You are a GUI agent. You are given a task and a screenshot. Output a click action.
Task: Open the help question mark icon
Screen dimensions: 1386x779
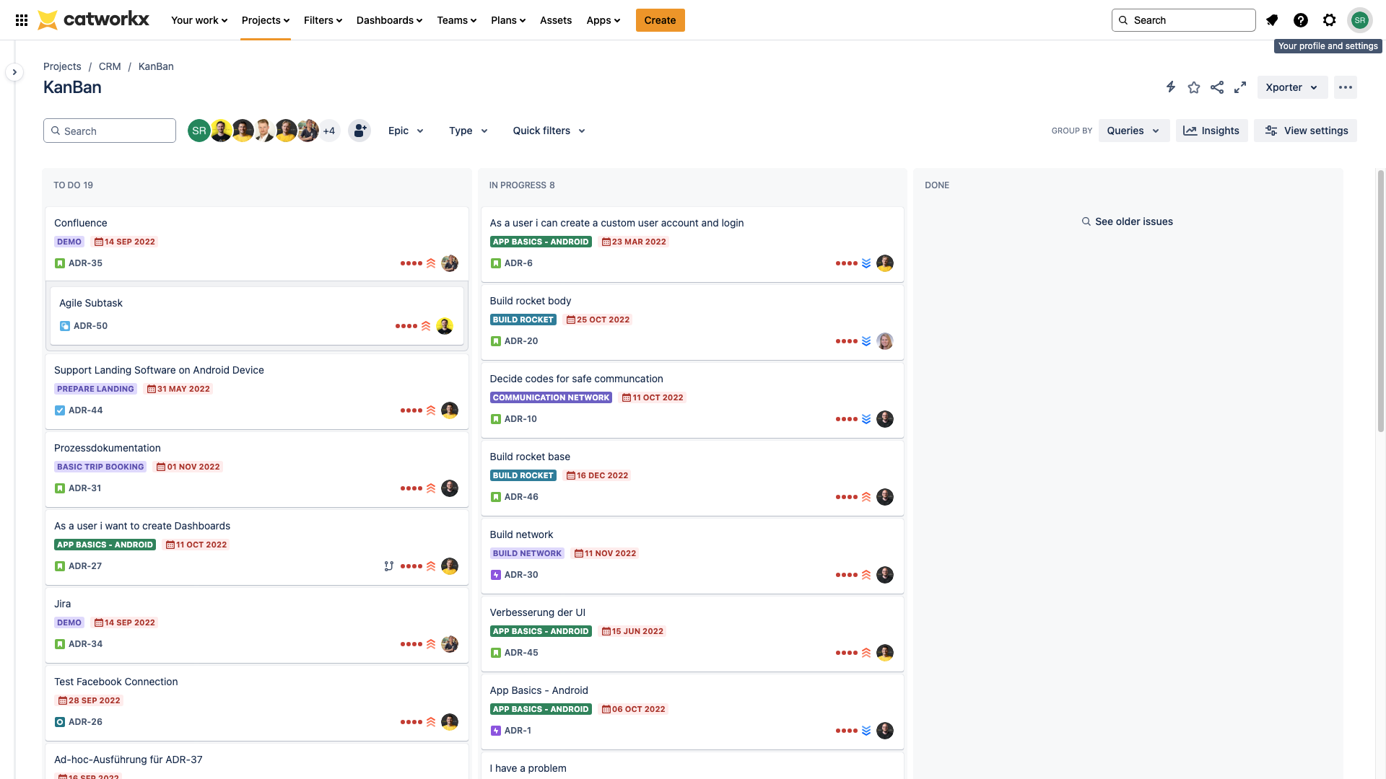(1301, 20)
